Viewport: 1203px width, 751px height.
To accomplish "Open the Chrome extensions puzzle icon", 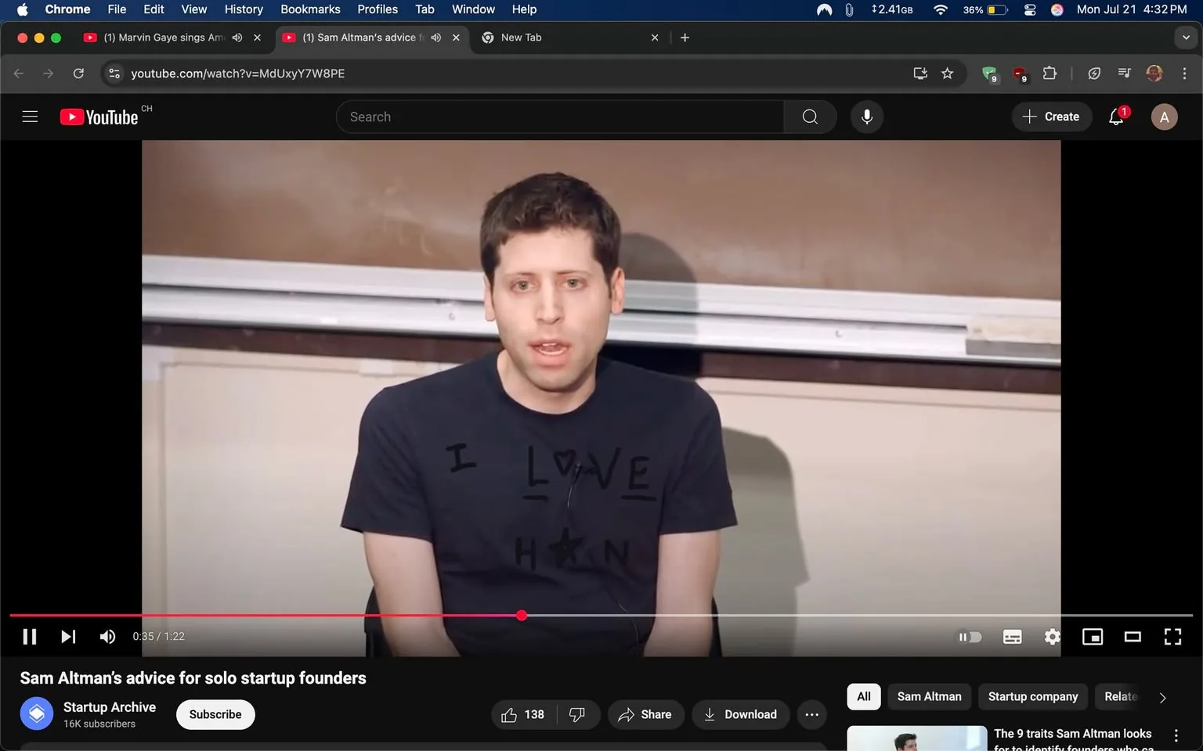I will coord(1049,73).
